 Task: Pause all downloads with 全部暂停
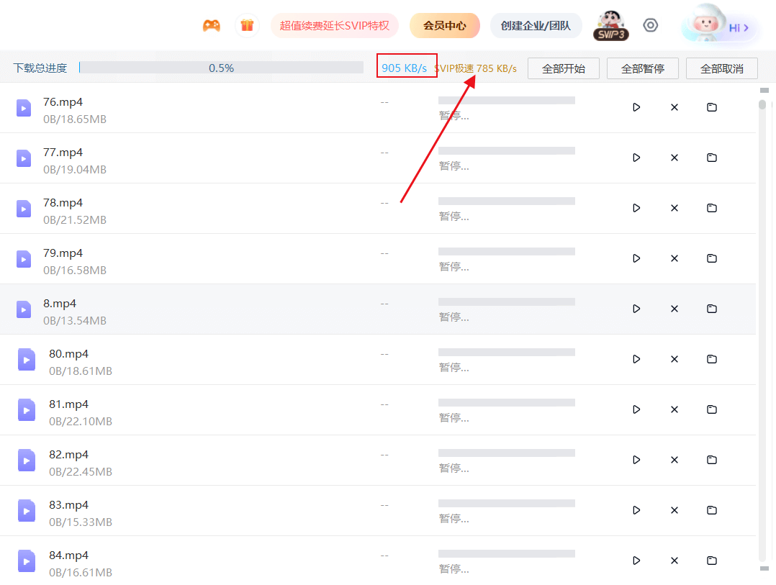pos(642,68)
